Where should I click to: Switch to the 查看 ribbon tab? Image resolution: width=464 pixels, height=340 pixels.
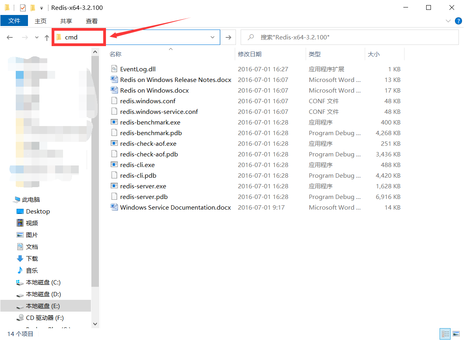coord(91,21)
